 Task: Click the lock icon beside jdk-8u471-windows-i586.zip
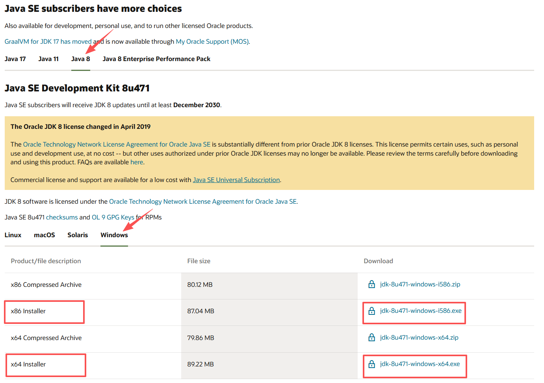pyautogui.click(x=371, y=284)
